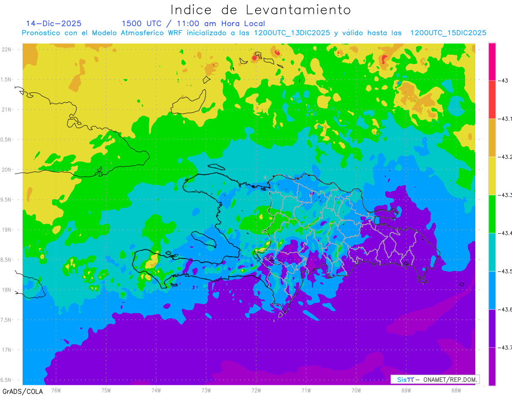Click the '-43.6' color bar label
Image resolution: width=512 pixels, height=396 pixels.
tap(505, 309)
